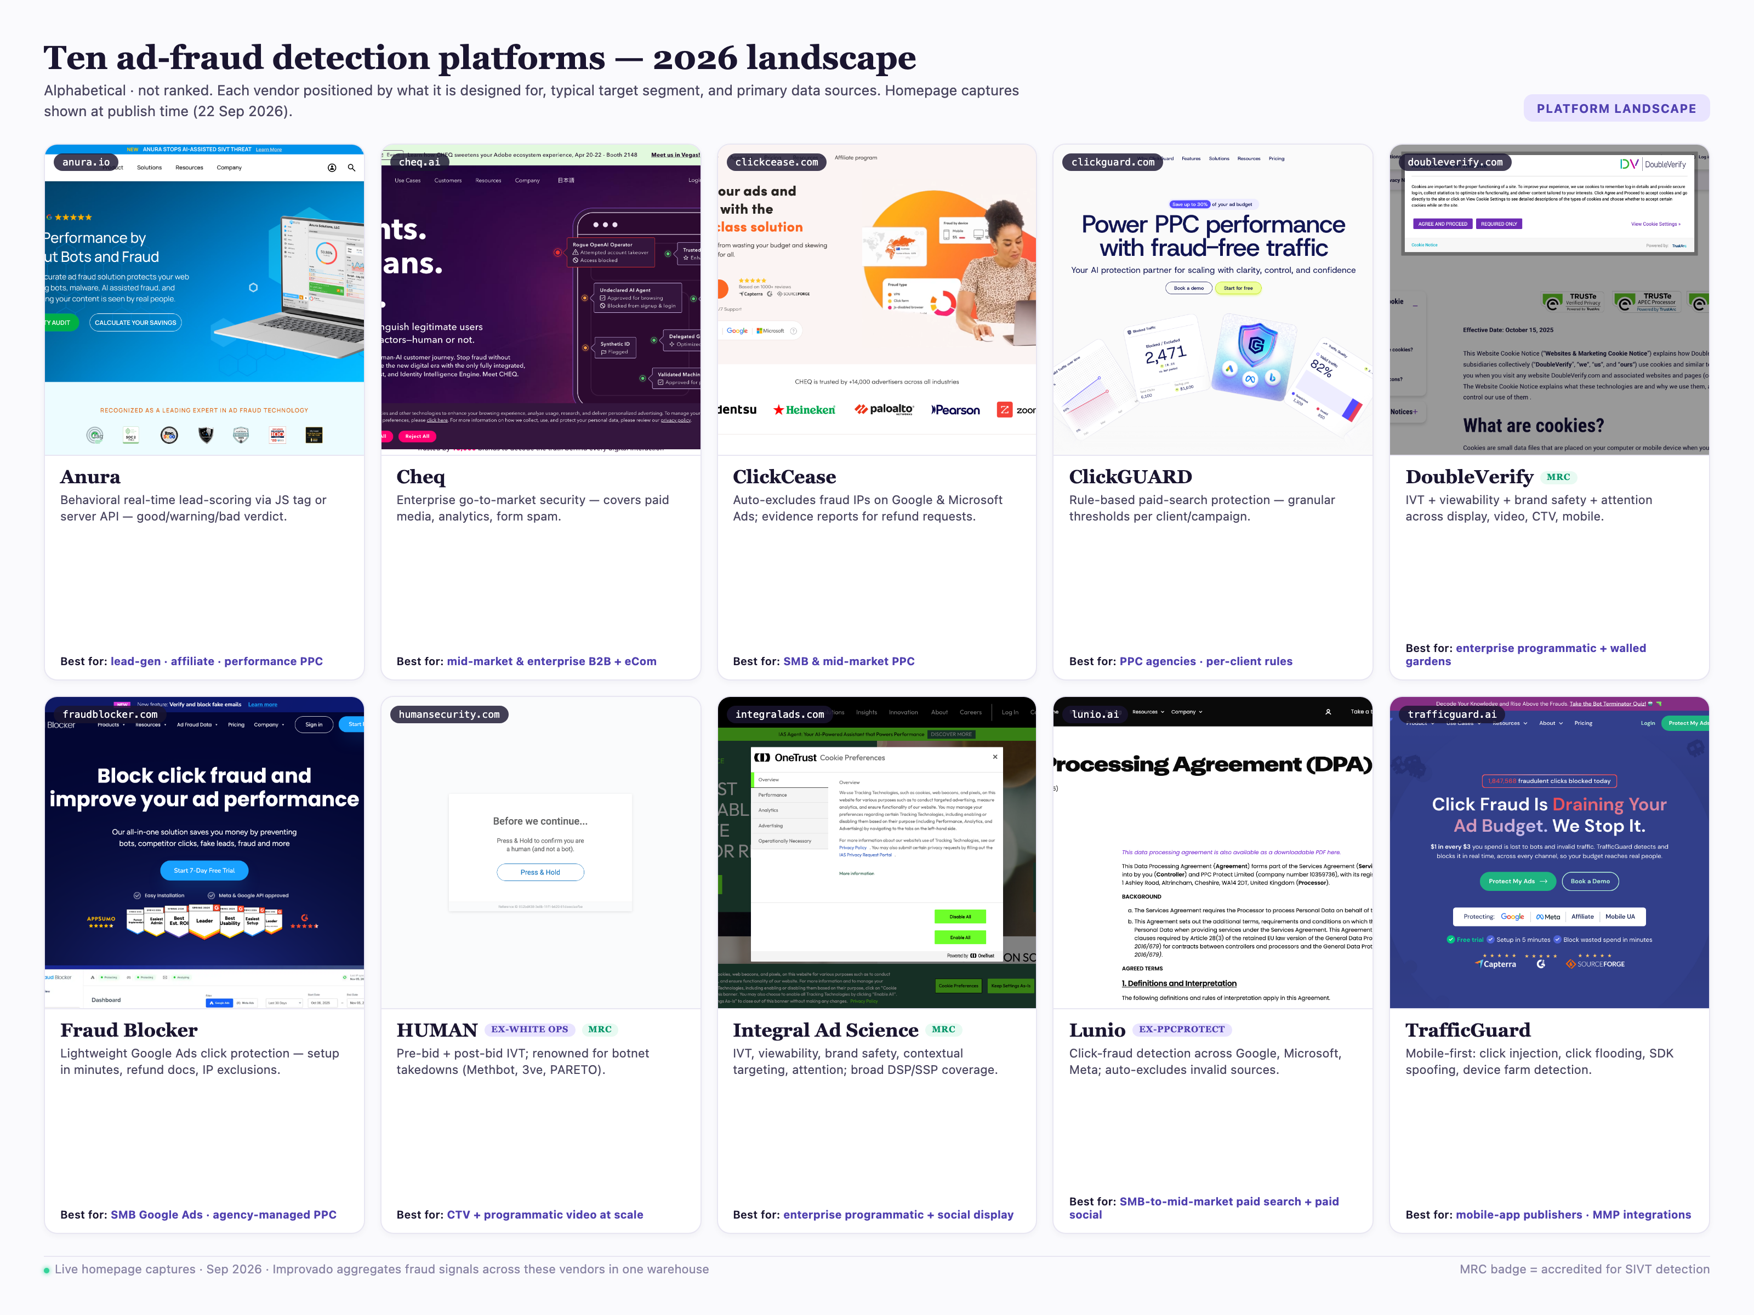This screenshot has width=1754, height=1315.
Task: Click the Meta logo in TrafficGuard's Protecting bar
Action: [1548, 916]
